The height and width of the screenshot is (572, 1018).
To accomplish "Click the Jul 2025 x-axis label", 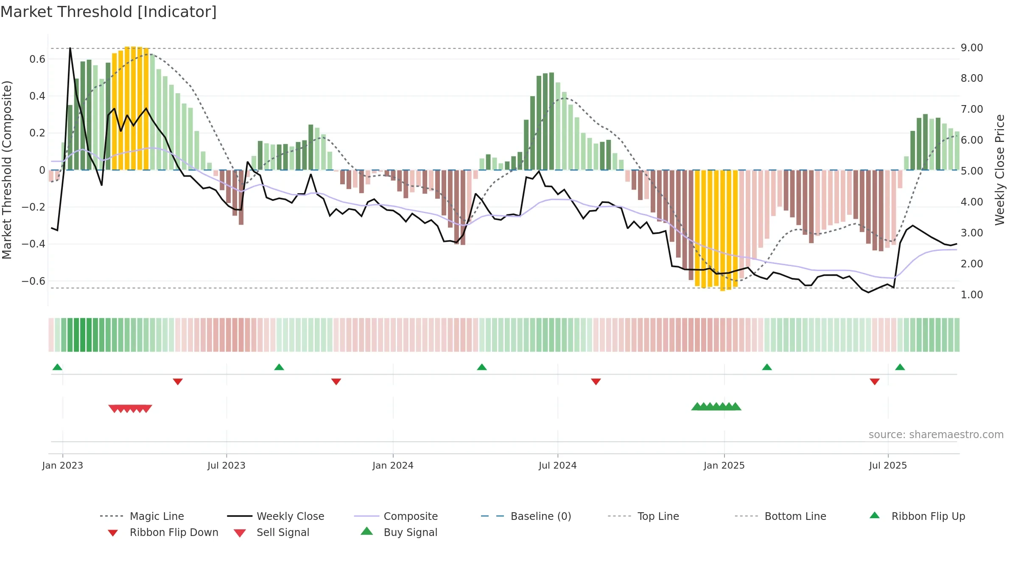I will (x=888, y=465).
